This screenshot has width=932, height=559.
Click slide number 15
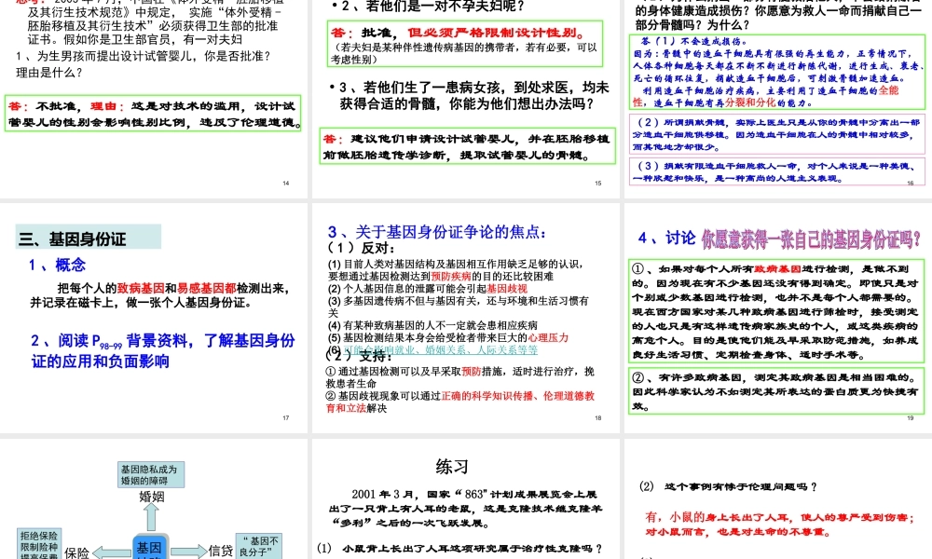598,183
